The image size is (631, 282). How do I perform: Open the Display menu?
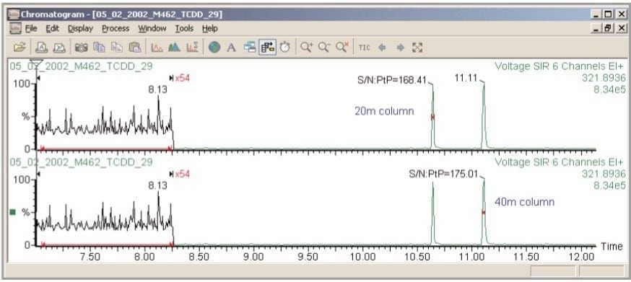click(80, 29)
